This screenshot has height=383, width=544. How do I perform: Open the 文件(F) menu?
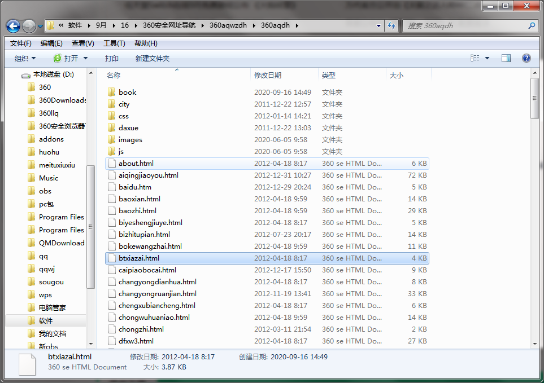click(21, 43)
